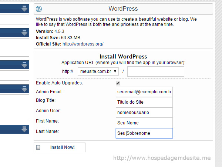The width and height of the screenshot is (222, 167).
Task: Click the Install WordPress heading
Action: [123, 57]
